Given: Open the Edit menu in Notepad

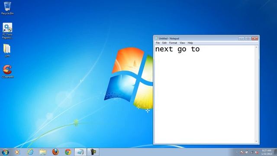Looking at the screenshot, I should tap(164, 43).
